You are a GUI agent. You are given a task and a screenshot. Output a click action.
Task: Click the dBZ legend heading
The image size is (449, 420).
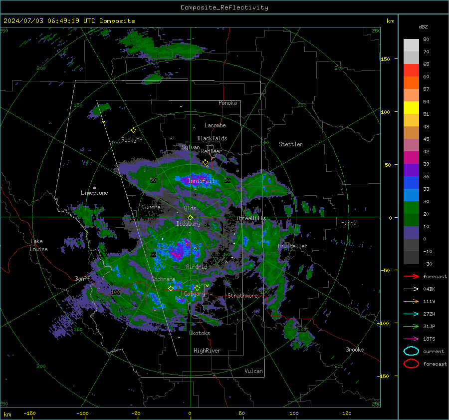coord(423,26)
